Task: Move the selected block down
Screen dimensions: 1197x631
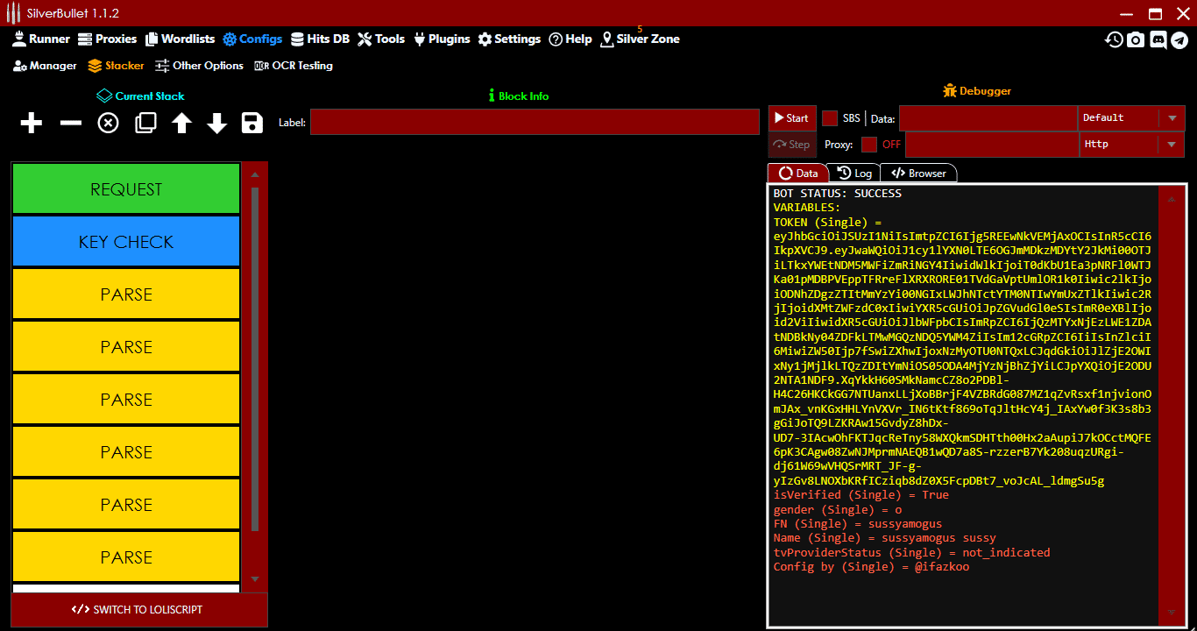Action: tap(217, 123)
